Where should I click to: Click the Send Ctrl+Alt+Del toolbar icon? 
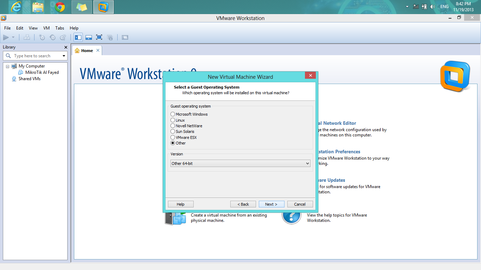point(27,37)
